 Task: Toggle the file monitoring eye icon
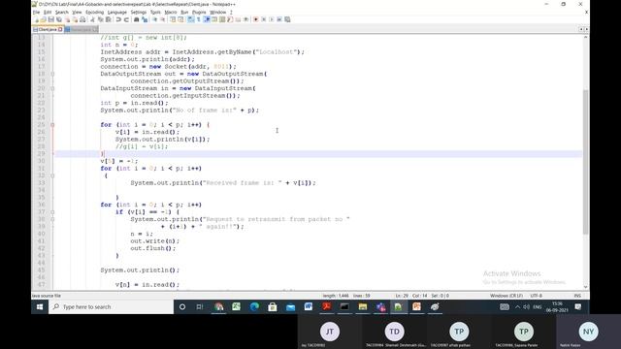click(x=245, y=19)
